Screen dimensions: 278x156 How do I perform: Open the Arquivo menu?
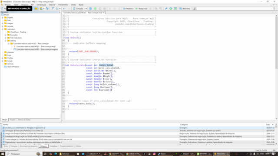(x=7, y=5)
